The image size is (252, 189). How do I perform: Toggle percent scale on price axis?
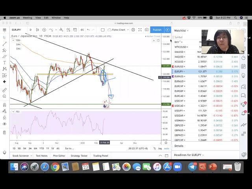click(x=154, y=148)
